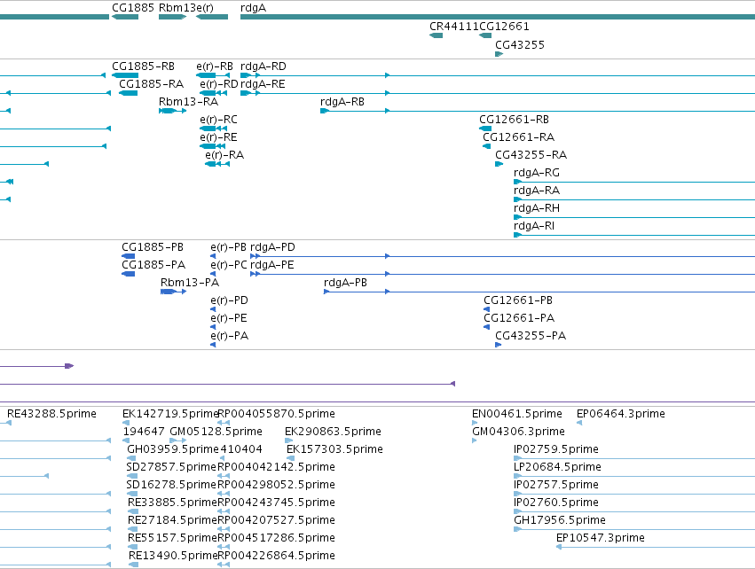Viewport: 755px width, 569px height.
Task: Click the e(r)-RA transcript label
Action: tap(224, 155)
